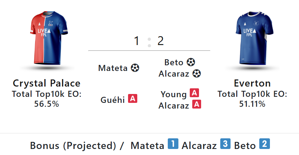Click the red assist badge beside Guéhi

point(133,99)
